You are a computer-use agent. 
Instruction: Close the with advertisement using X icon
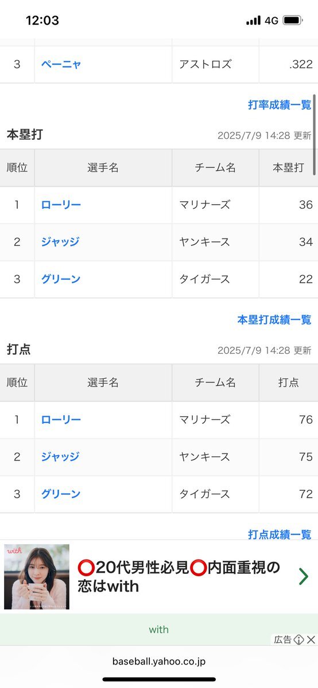pos(311,639)
